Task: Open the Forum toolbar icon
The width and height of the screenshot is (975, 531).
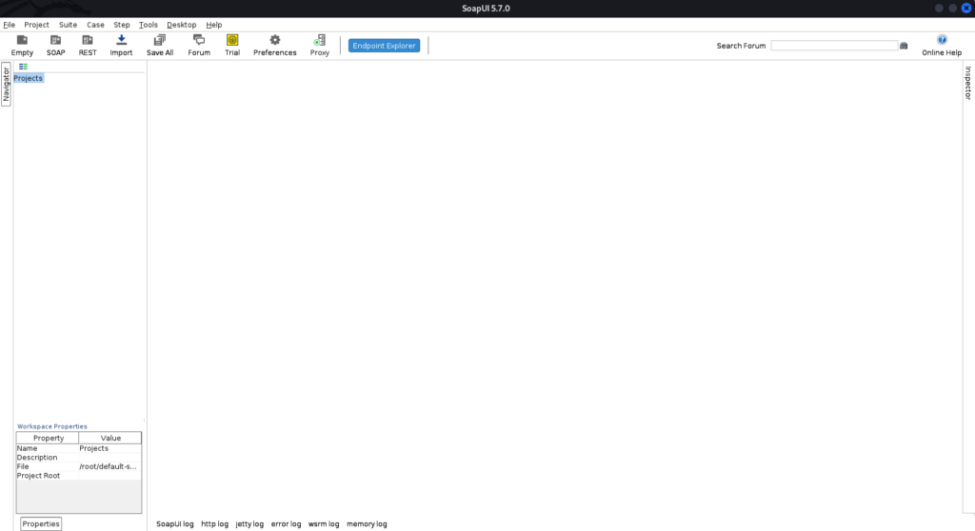Action: (x=199, y=46)
